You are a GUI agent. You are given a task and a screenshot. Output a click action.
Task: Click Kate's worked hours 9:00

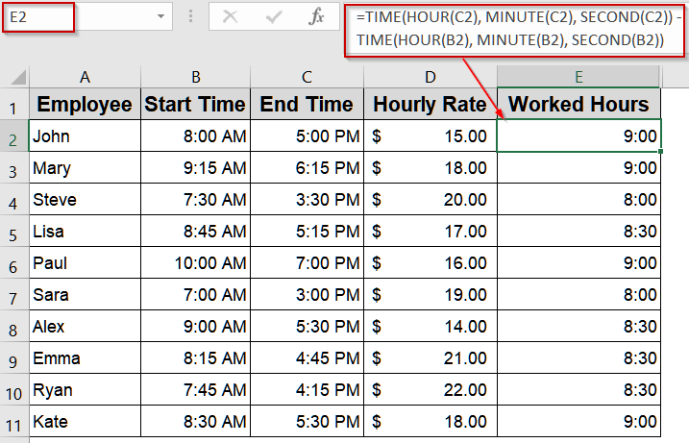click(x=578, y=421)
